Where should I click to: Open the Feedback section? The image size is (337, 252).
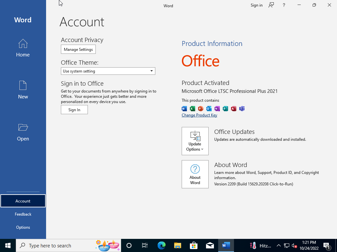(23, 214)
